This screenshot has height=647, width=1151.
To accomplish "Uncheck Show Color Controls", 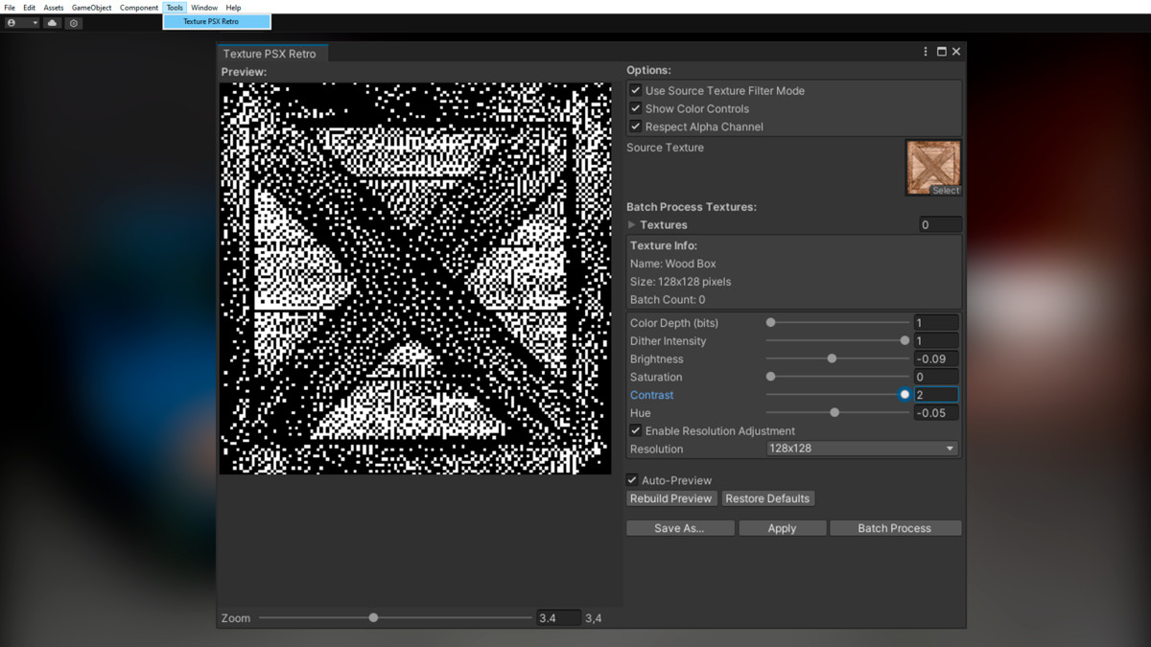I will pos(635,108).
